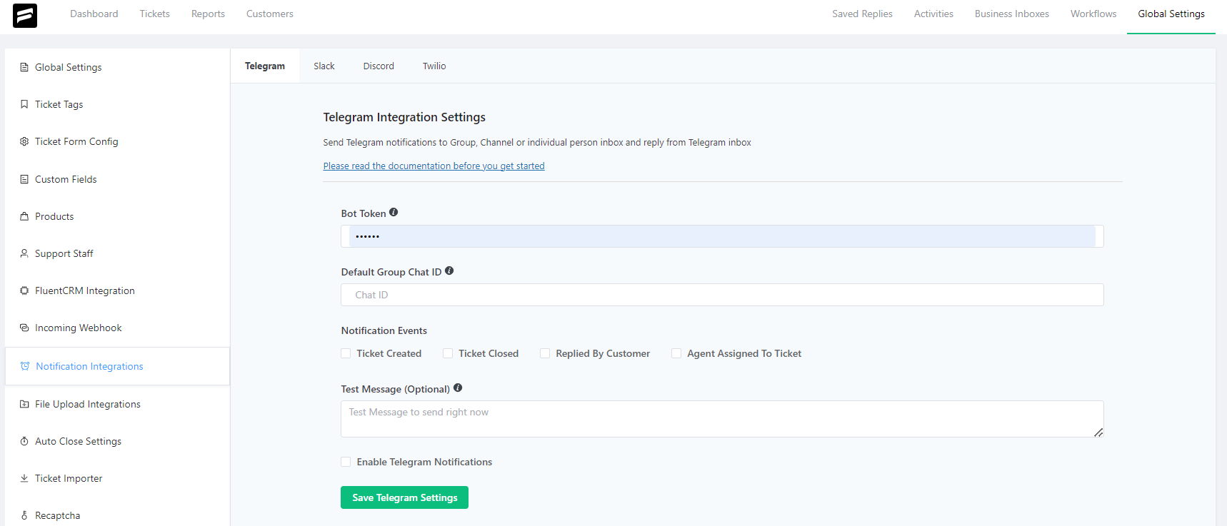Image resolution: width=1227 pixels, height=526 pixels.
Task: Open Workflows in top navigation
Action: point(1093,14)
